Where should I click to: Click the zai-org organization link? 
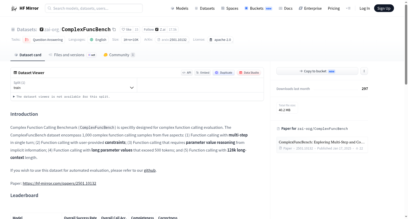click(52, 30)
